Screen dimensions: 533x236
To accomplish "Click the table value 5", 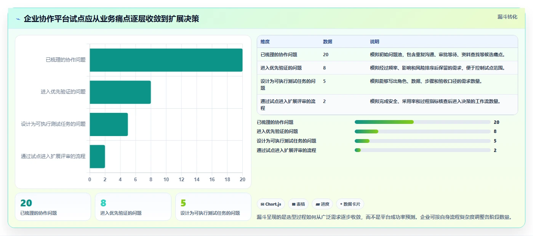I will click(x=324, y=81).
